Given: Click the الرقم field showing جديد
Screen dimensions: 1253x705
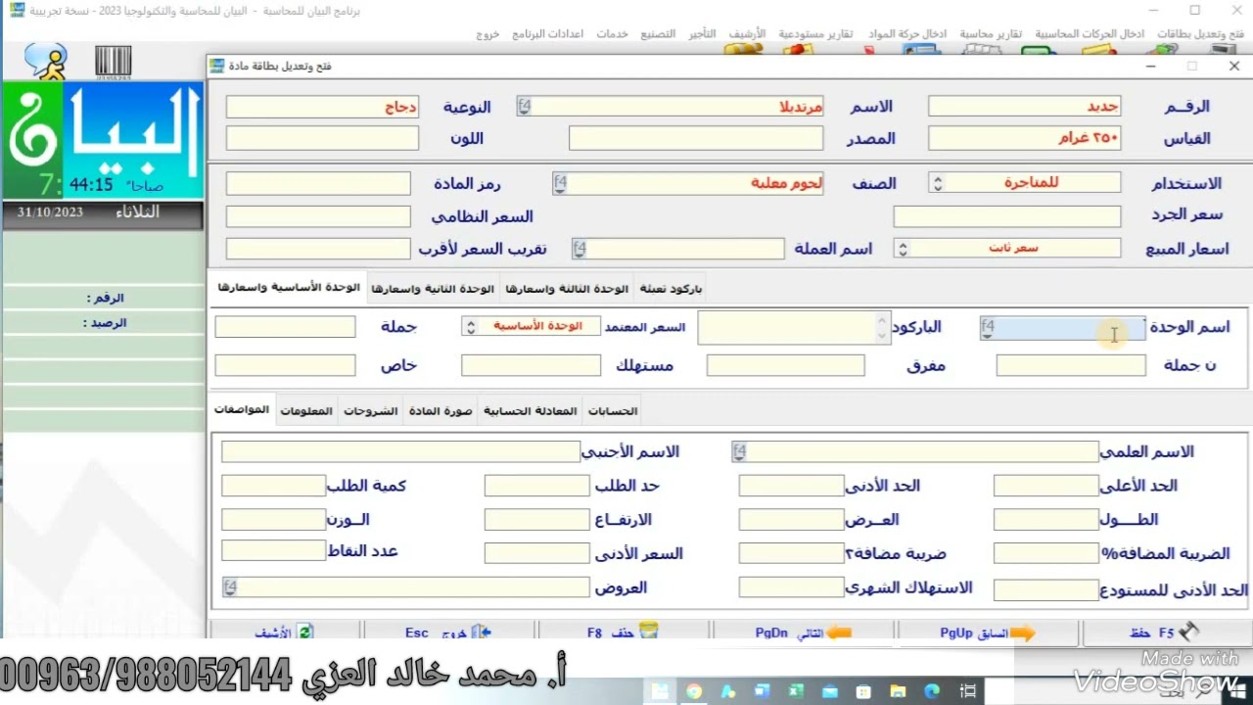Looking at the screenshot, I should 1024,106.
